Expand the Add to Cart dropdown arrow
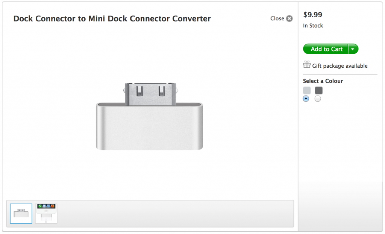 (x=353, y=49)
